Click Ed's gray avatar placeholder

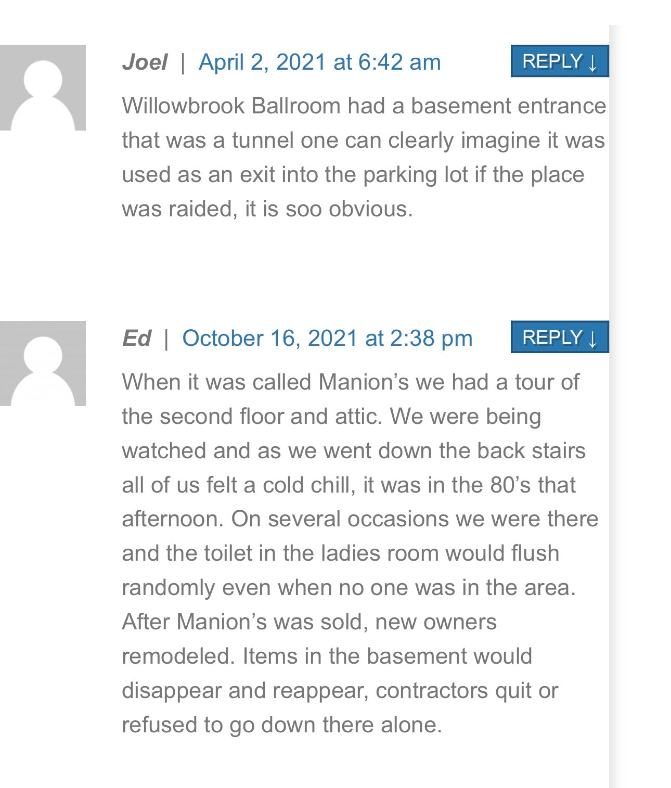click(x=43, y=364)
